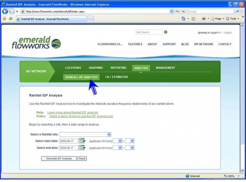This screenshot has height=182, width=246.
Task: Open the FLOWWORKS IS... nav item
Action: pos(110,44)
